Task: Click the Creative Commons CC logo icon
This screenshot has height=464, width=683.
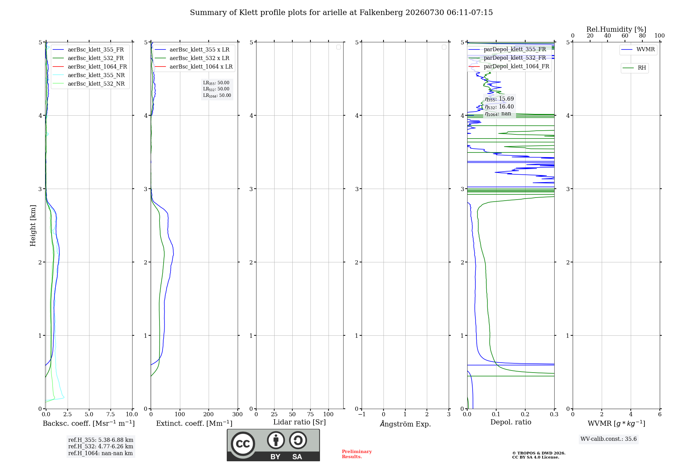Action: [x=243, y=444]
